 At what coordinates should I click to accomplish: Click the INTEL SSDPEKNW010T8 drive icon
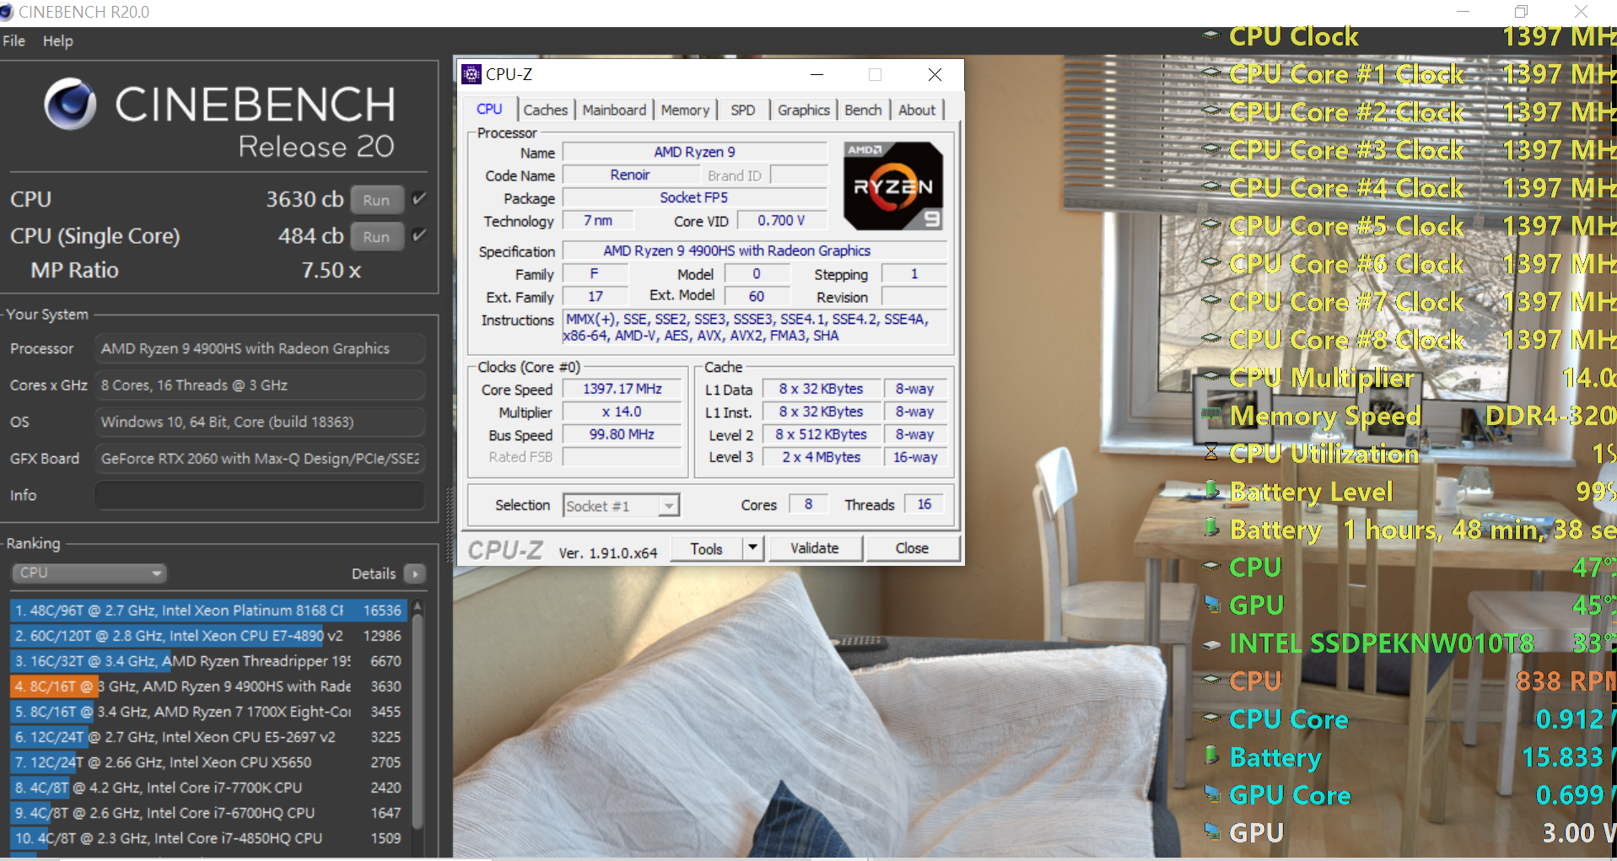[x=1211, y=644]
